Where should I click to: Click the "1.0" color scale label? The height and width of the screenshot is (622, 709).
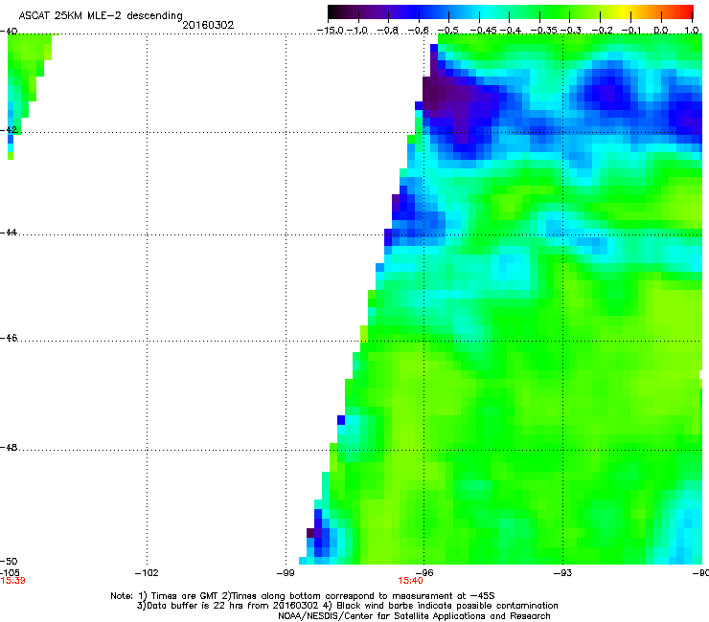pyautogui.click(x=692, y=31)
